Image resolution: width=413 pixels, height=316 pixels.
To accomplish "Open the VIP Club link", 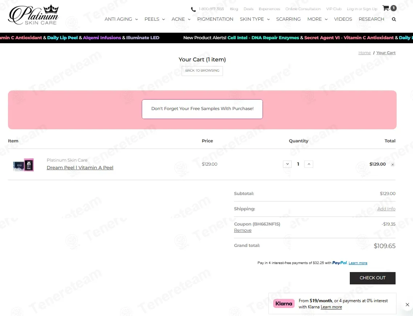I will click(334, 9).
